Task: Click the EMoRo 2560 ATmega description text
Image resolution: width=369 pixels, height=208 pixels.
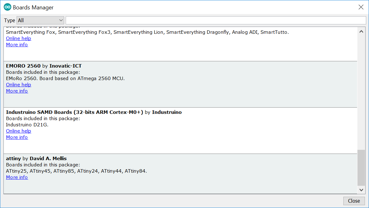Action: [x=65, y=79]
